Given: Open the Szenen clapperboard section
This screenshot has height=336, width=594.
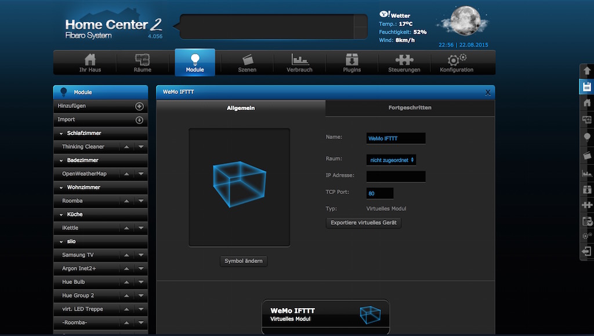Looking at the screenshot, I should [x=247, y=63].
